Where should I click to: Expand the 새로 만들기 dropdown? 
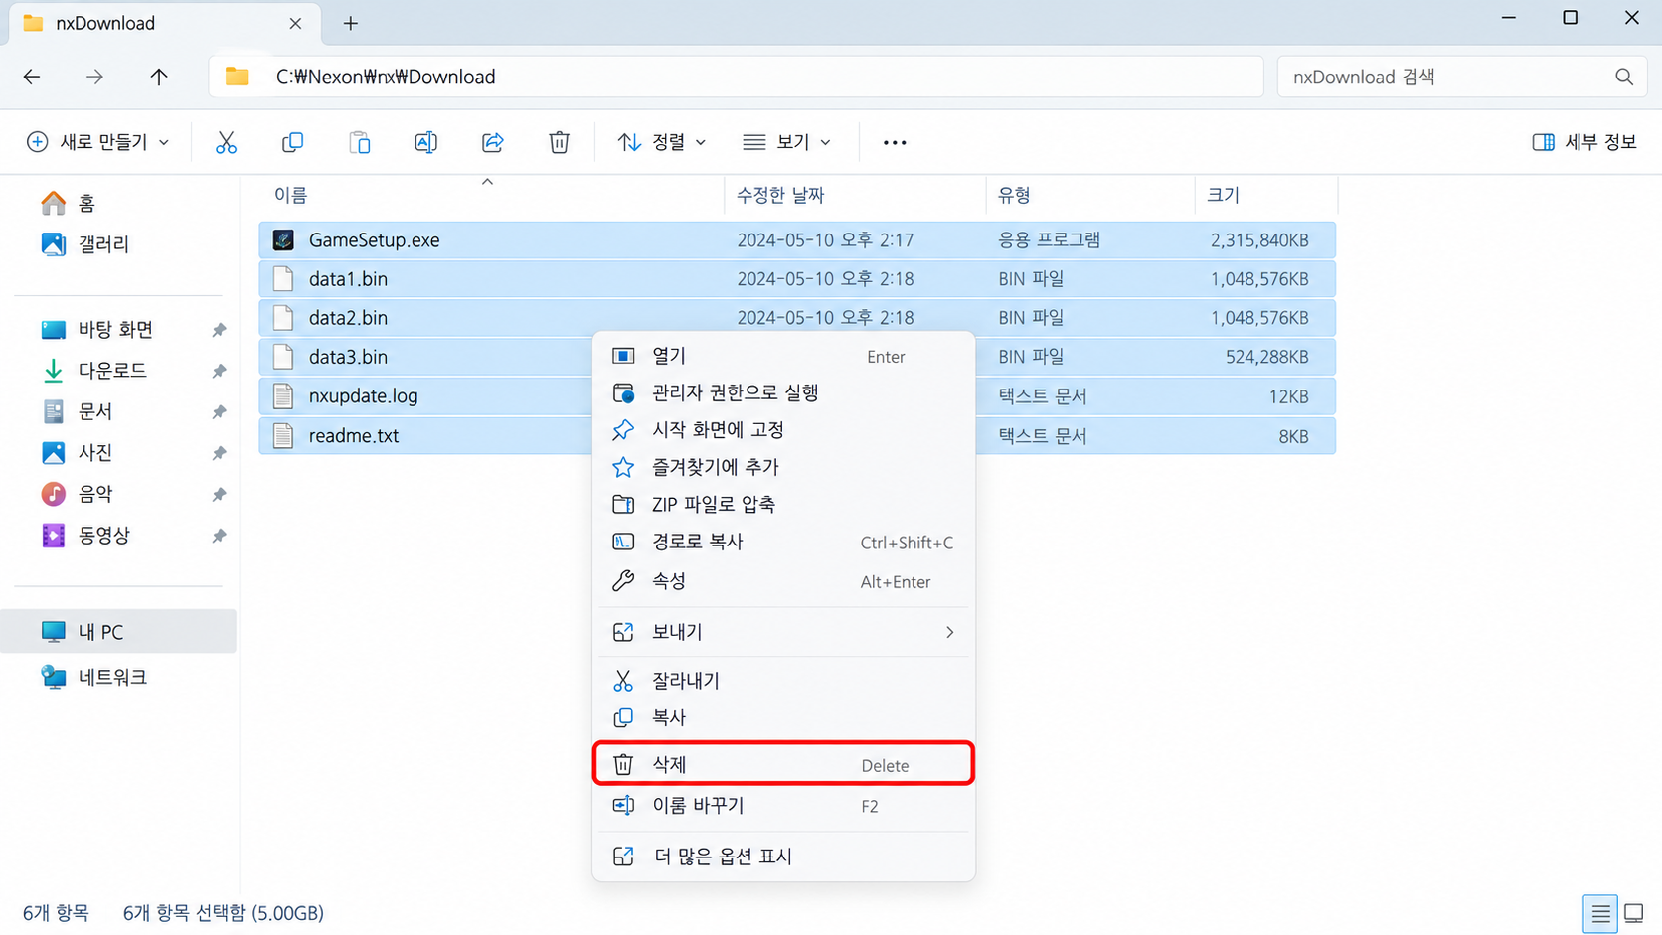pyautogui.click(x=97, y=142)
